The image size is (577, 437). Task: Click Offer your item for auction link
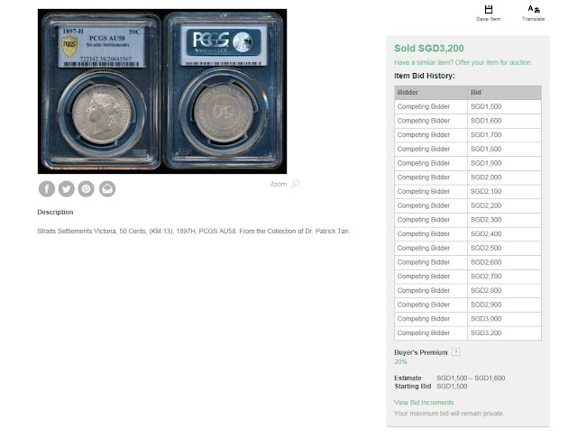[x=493, y=62]
